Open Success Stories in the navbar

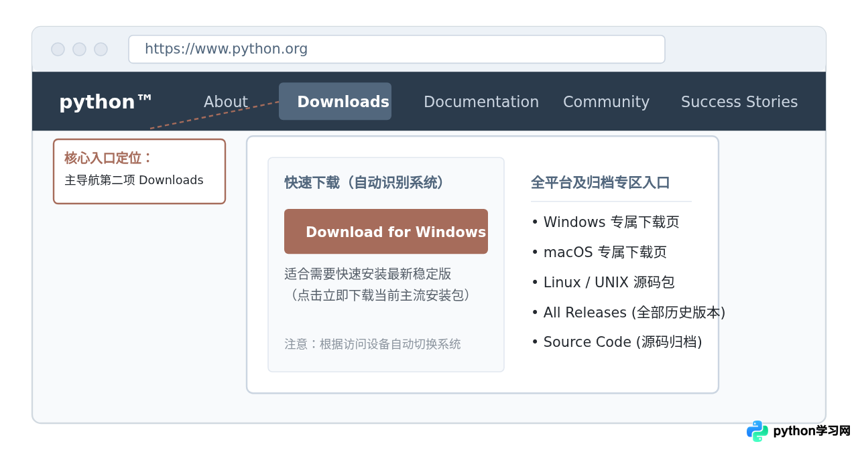coord(739,102)
